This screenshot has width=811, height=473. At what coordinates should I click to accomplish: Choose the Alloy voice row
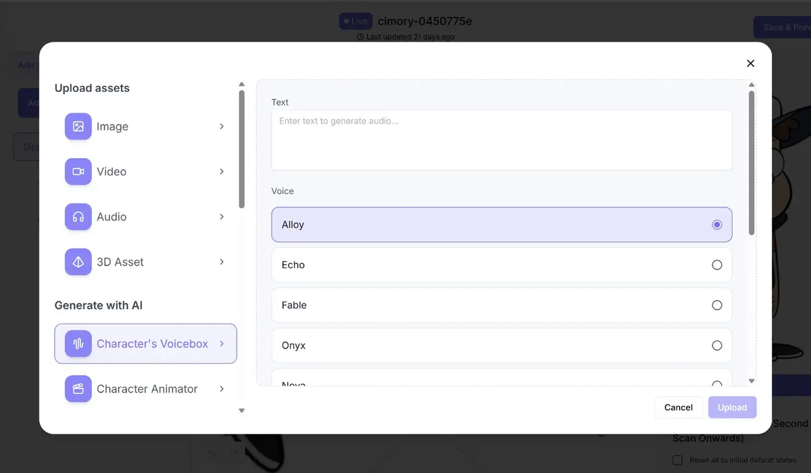(501, 224)
